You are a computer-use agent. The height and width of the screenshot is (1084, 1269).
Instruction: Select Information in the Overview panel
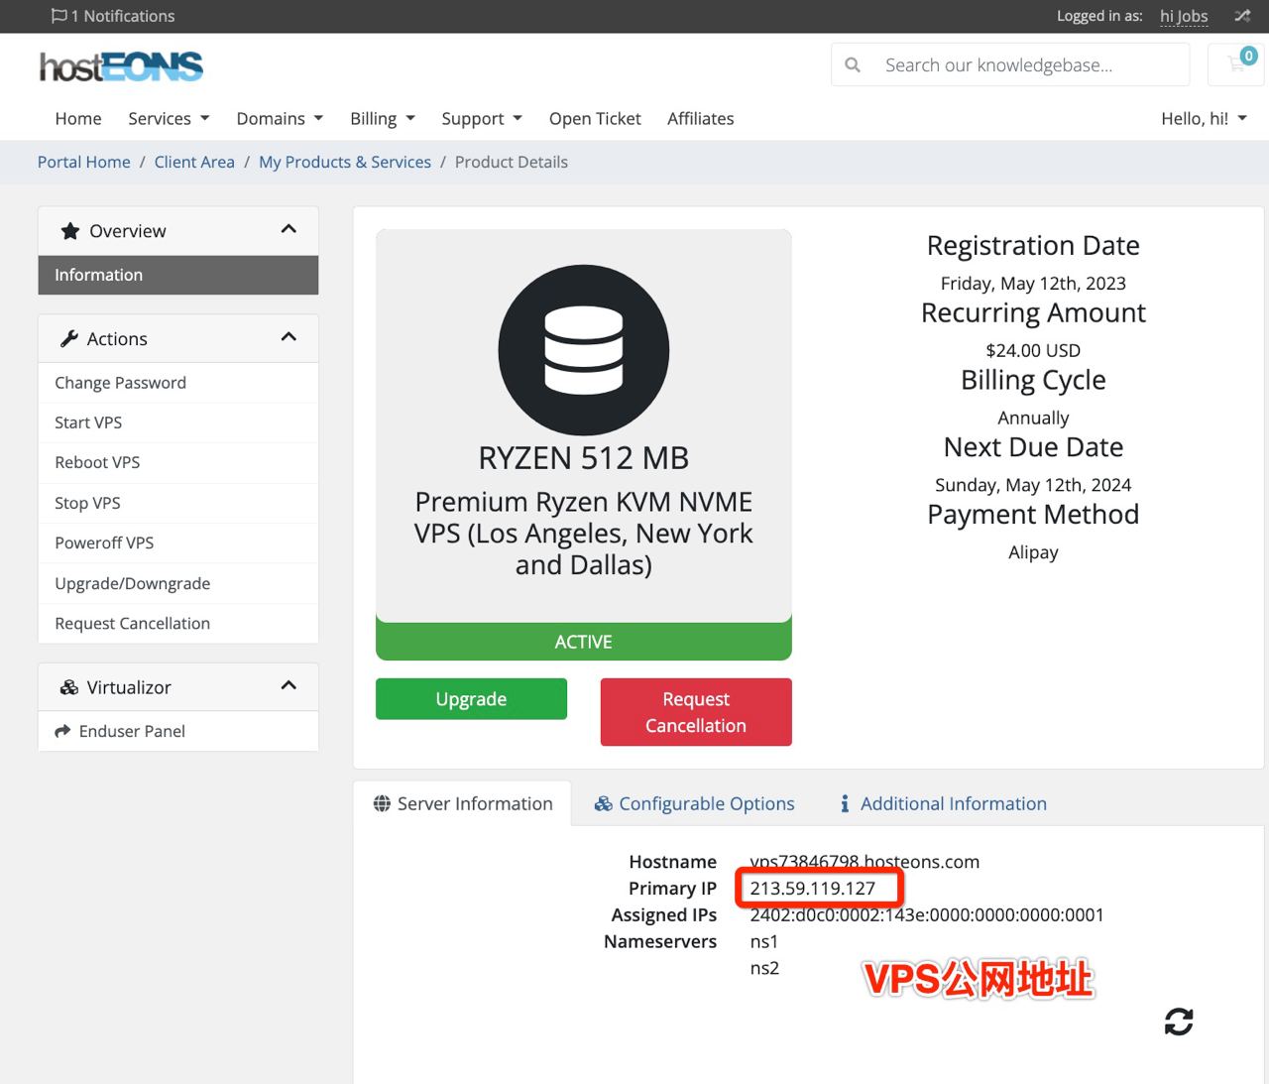[178, 275]
